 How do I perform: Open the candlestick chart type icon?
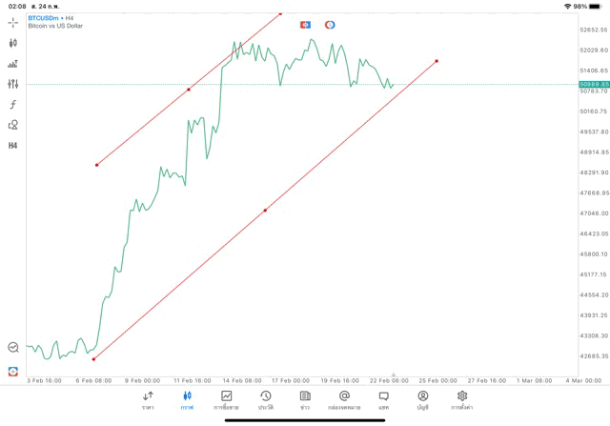pyautogui.click(x=13, y=43)
